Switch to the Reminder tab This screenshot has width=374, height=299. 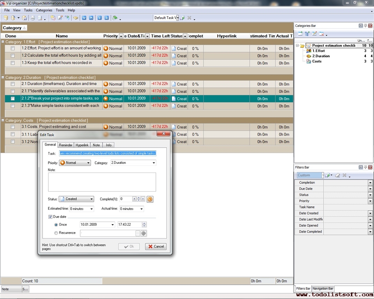(x=65, y=145)
